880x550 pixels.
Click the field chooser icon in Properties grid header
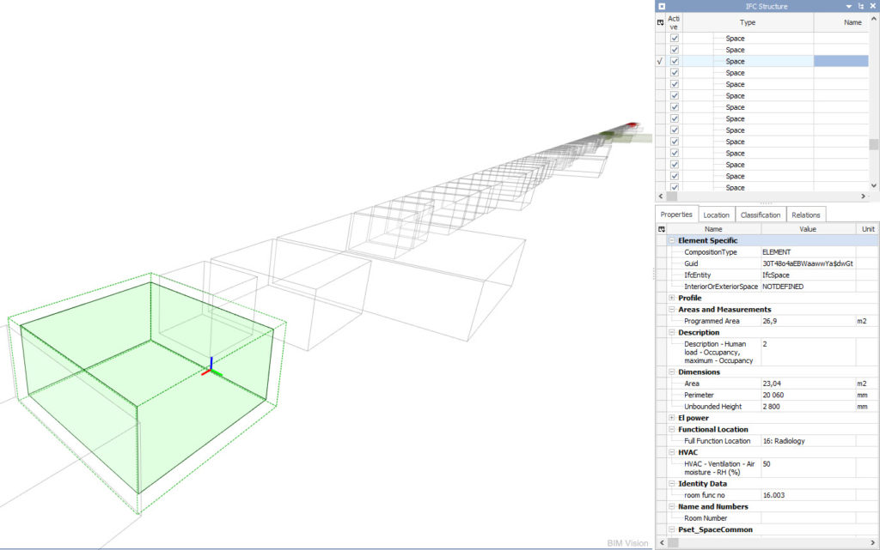pos(660,229)
